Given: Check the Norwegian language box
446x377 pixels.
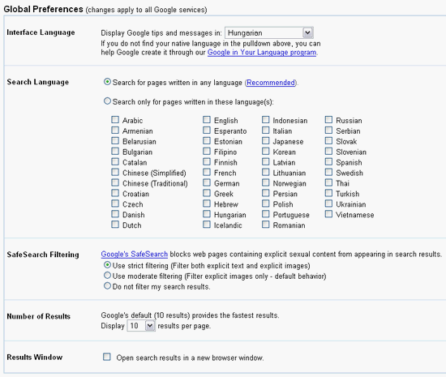Looking at the screenshot, I should pos(266,182).
